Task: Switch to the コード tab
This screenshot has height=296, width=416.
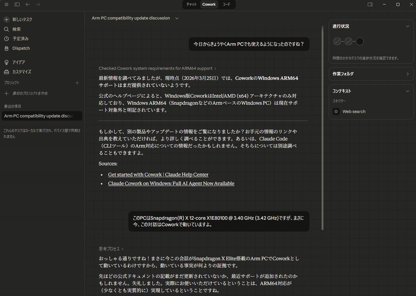Action: point(226,5)
